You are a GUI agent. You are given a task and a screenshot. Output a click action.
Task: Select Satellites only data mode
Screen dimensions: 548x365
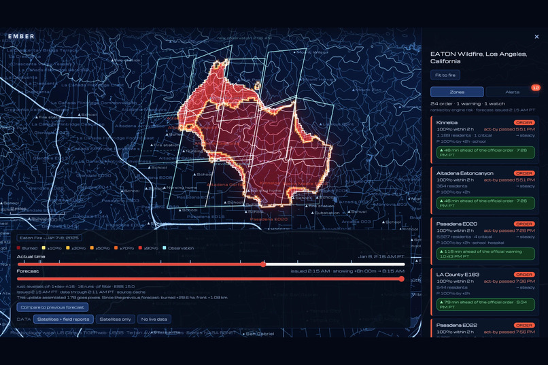[116, 319]
